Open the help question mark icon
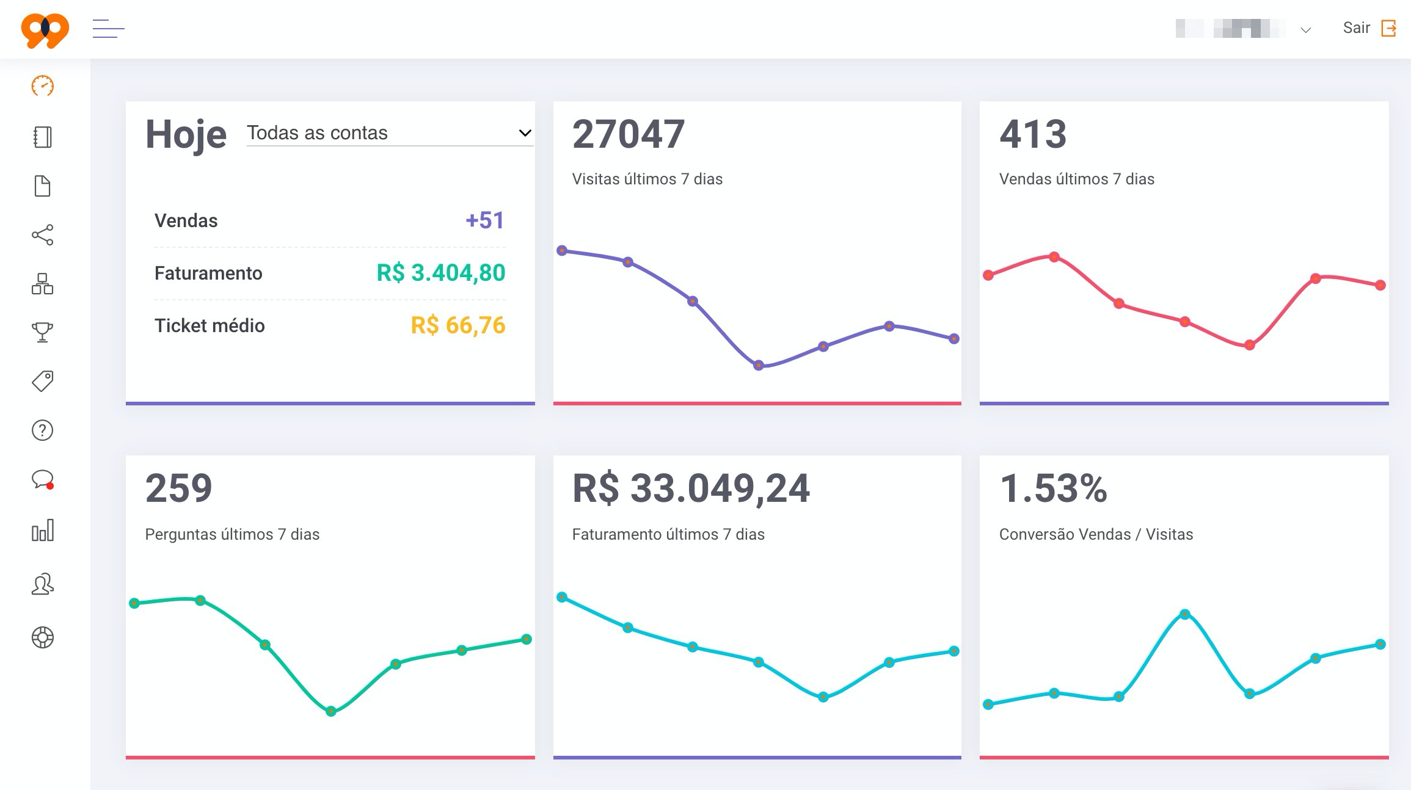This screenshot has height=790, width=1411. tap(43, 430)
